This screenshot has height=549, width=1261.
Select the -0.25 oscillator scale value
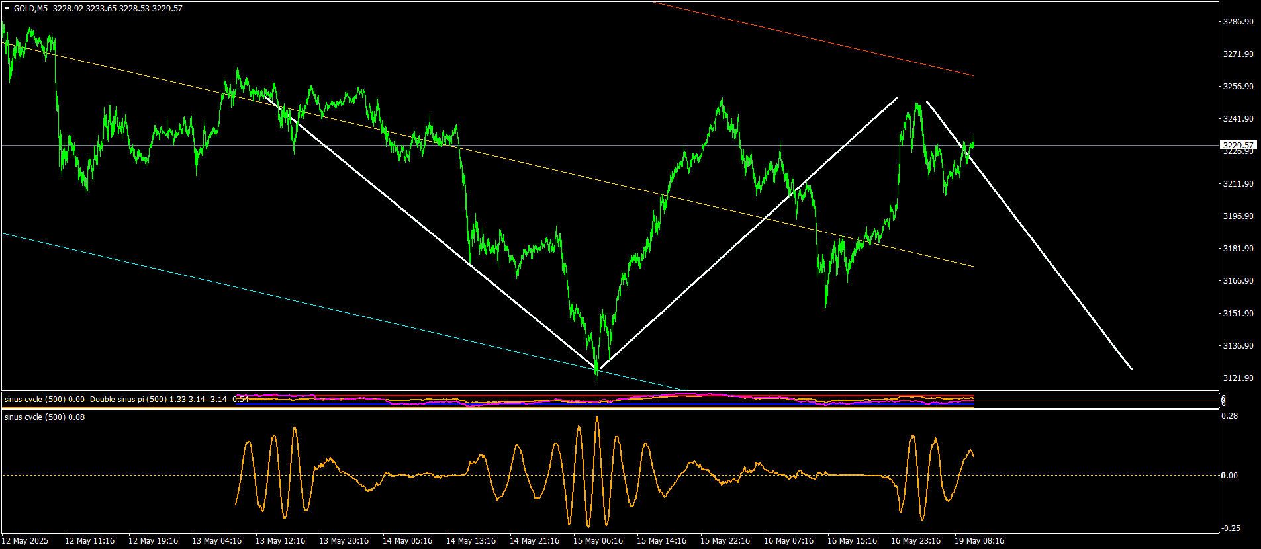[1231, 528]
